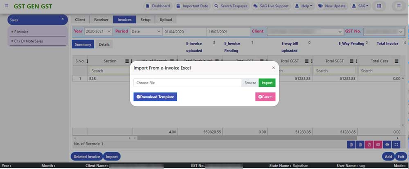Switch to the Setup tab

pos(145,20)
